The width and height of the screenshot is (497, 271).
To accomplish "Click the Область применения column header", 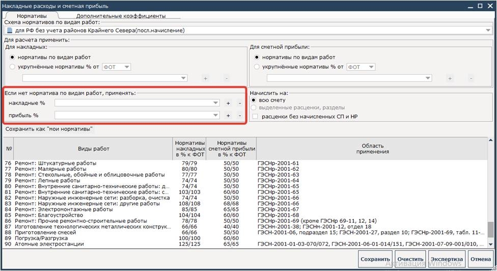I will tap(372, 148).
